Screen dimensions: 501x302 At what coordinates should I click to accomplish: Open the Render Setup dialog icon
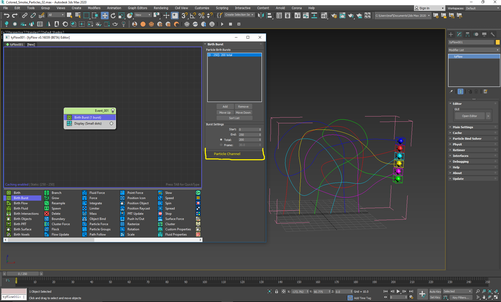tap(334, 16)
